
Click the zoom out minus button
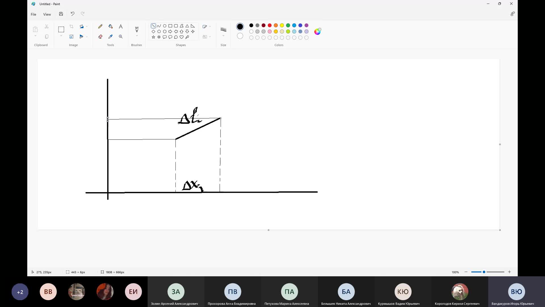(x=466, y=272)
